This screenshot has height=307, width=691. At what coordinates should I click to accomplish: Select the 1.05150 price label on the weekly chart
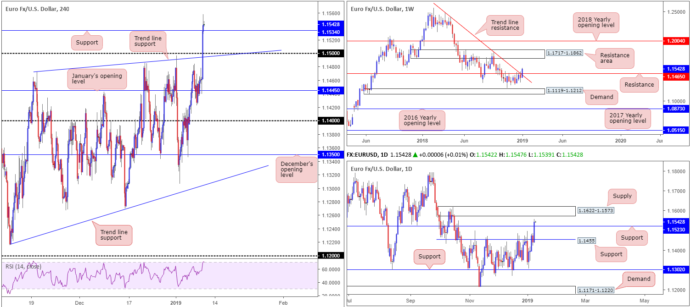676,130
